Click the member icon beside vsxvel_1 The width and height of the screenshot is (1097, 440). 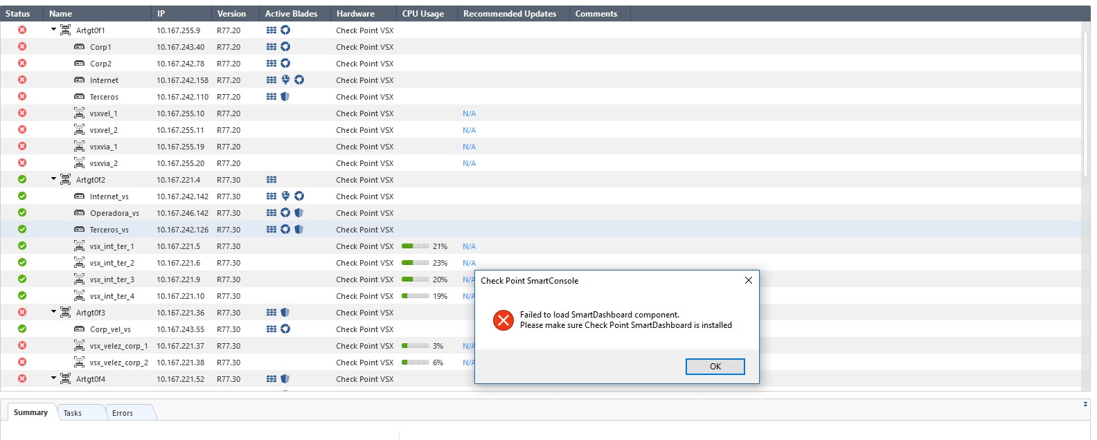pos(80,113)
